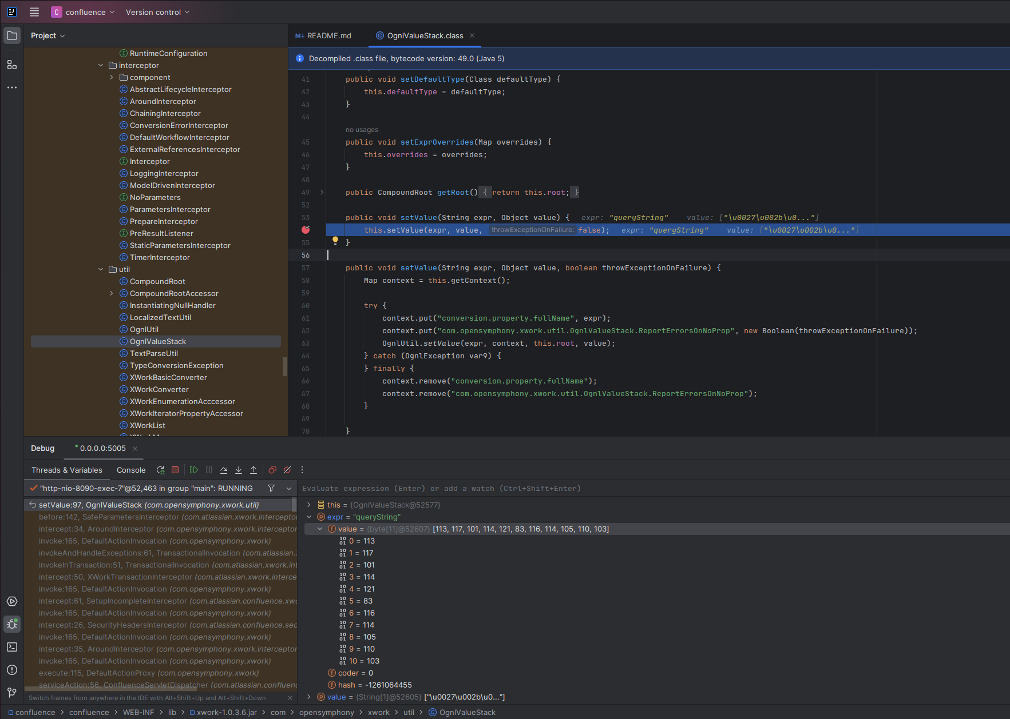The height and width of the screenshot is (719, 1010).
Task: Filter the thread frames list
Action: pyautogui.click(x=271, y=488)
